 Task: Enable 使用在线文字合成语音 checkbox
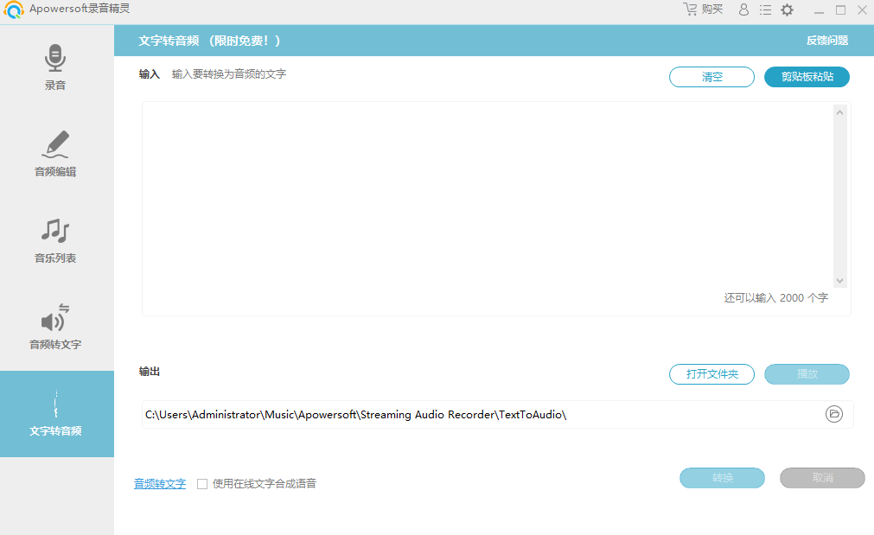click(202, 484)
